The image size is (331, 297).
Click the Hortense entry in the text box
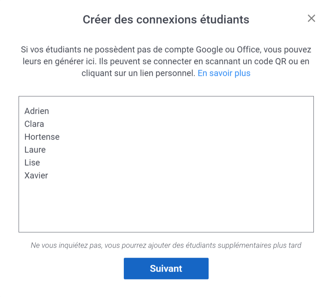tap(42, 137)
